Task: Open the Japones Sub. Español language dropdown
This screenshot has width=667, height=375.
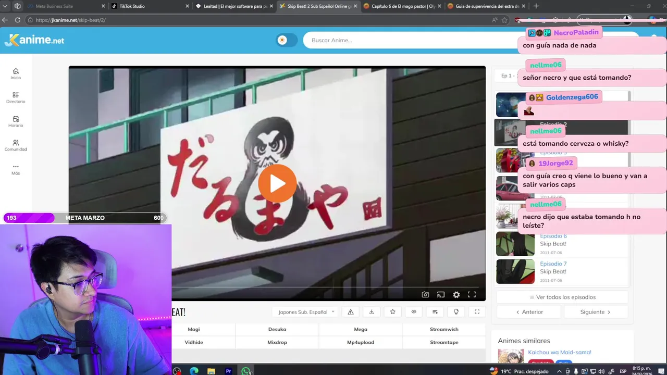Action: (x=306, y=312)
